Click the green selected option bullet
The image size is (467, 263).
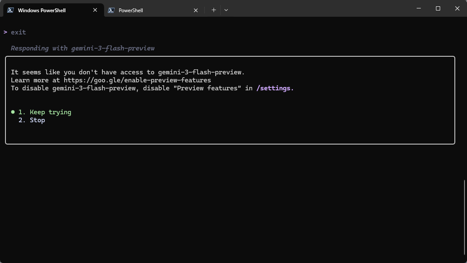pyautogui.click(x=13, y=112)
